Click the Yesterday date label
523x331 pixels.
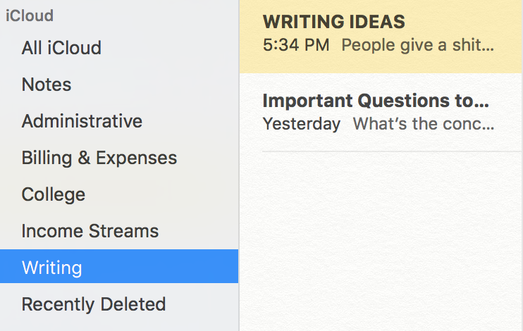(x=302, y=124)
